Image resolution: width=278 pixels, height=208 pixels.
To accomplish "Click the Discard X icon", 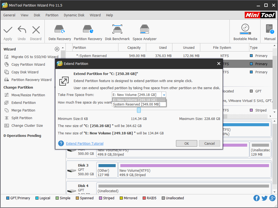I will pos(36,30).
